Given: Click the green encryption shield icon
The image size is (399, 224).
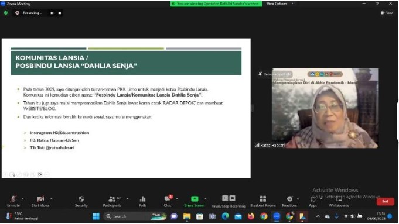Looking at the screenshot, I should pos(6,13).
